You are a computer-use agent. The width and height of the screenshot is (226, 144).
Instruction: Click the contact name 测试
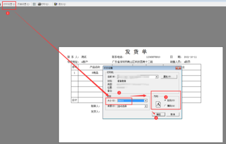click(84, 57)
